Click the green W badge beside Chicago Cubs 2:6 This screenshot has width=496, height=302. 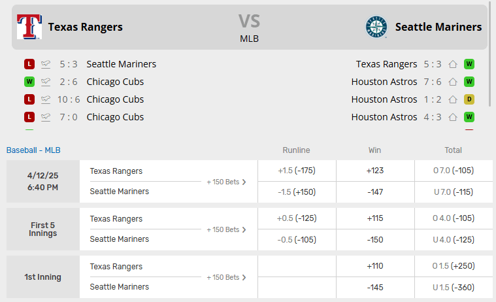pos(29,82)
